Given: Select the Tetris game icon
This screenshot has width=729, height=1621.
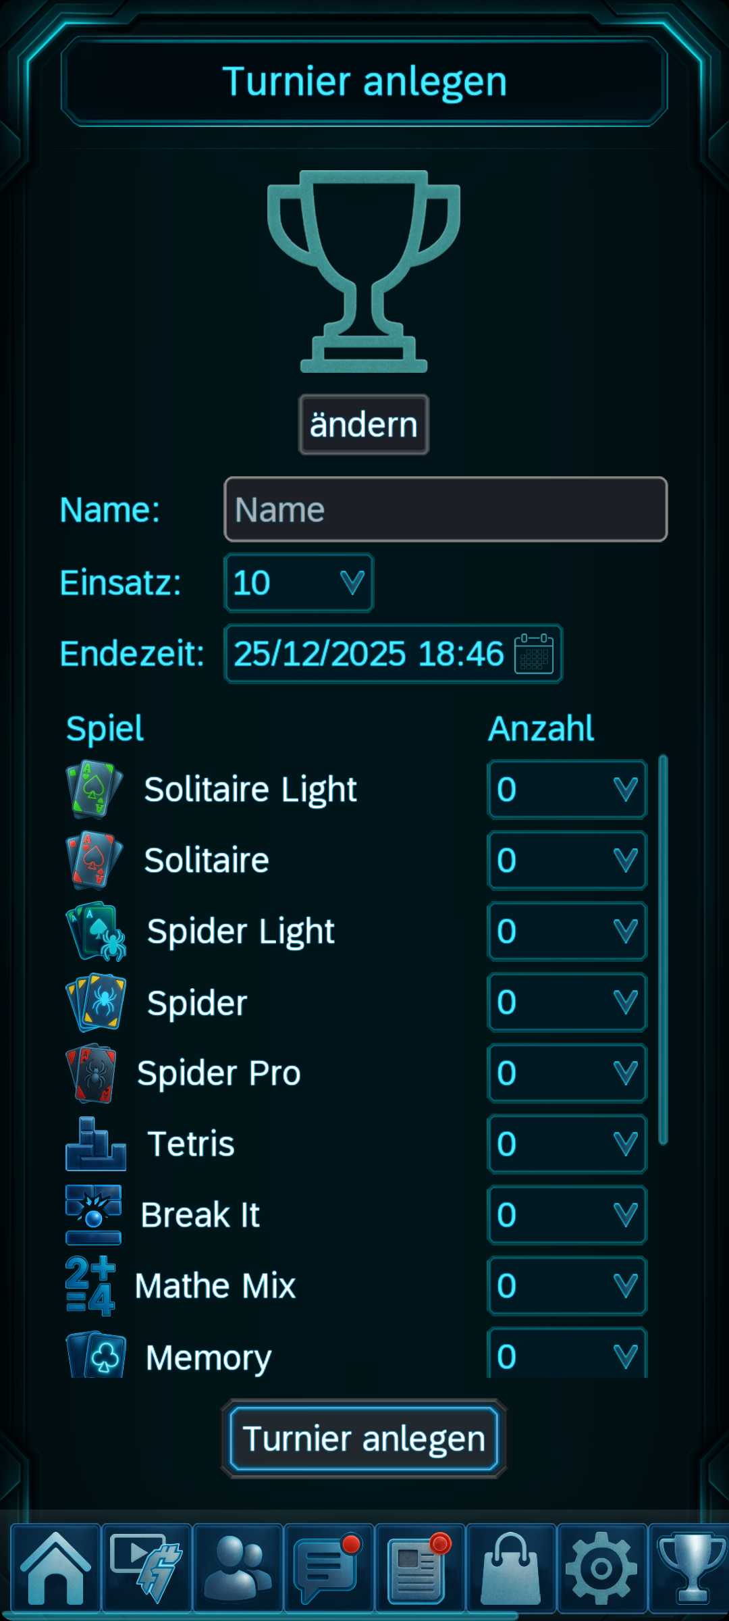Looking at the screenshot, I should [x=94, y=1144].
